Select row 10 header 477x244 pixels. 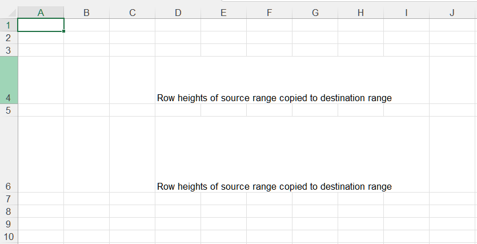click(x=9, y=237)
